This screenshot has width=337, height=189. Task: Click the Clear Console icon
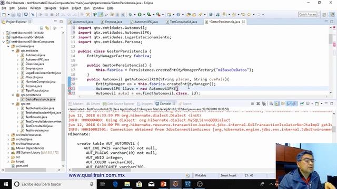[x=272, y=104]
